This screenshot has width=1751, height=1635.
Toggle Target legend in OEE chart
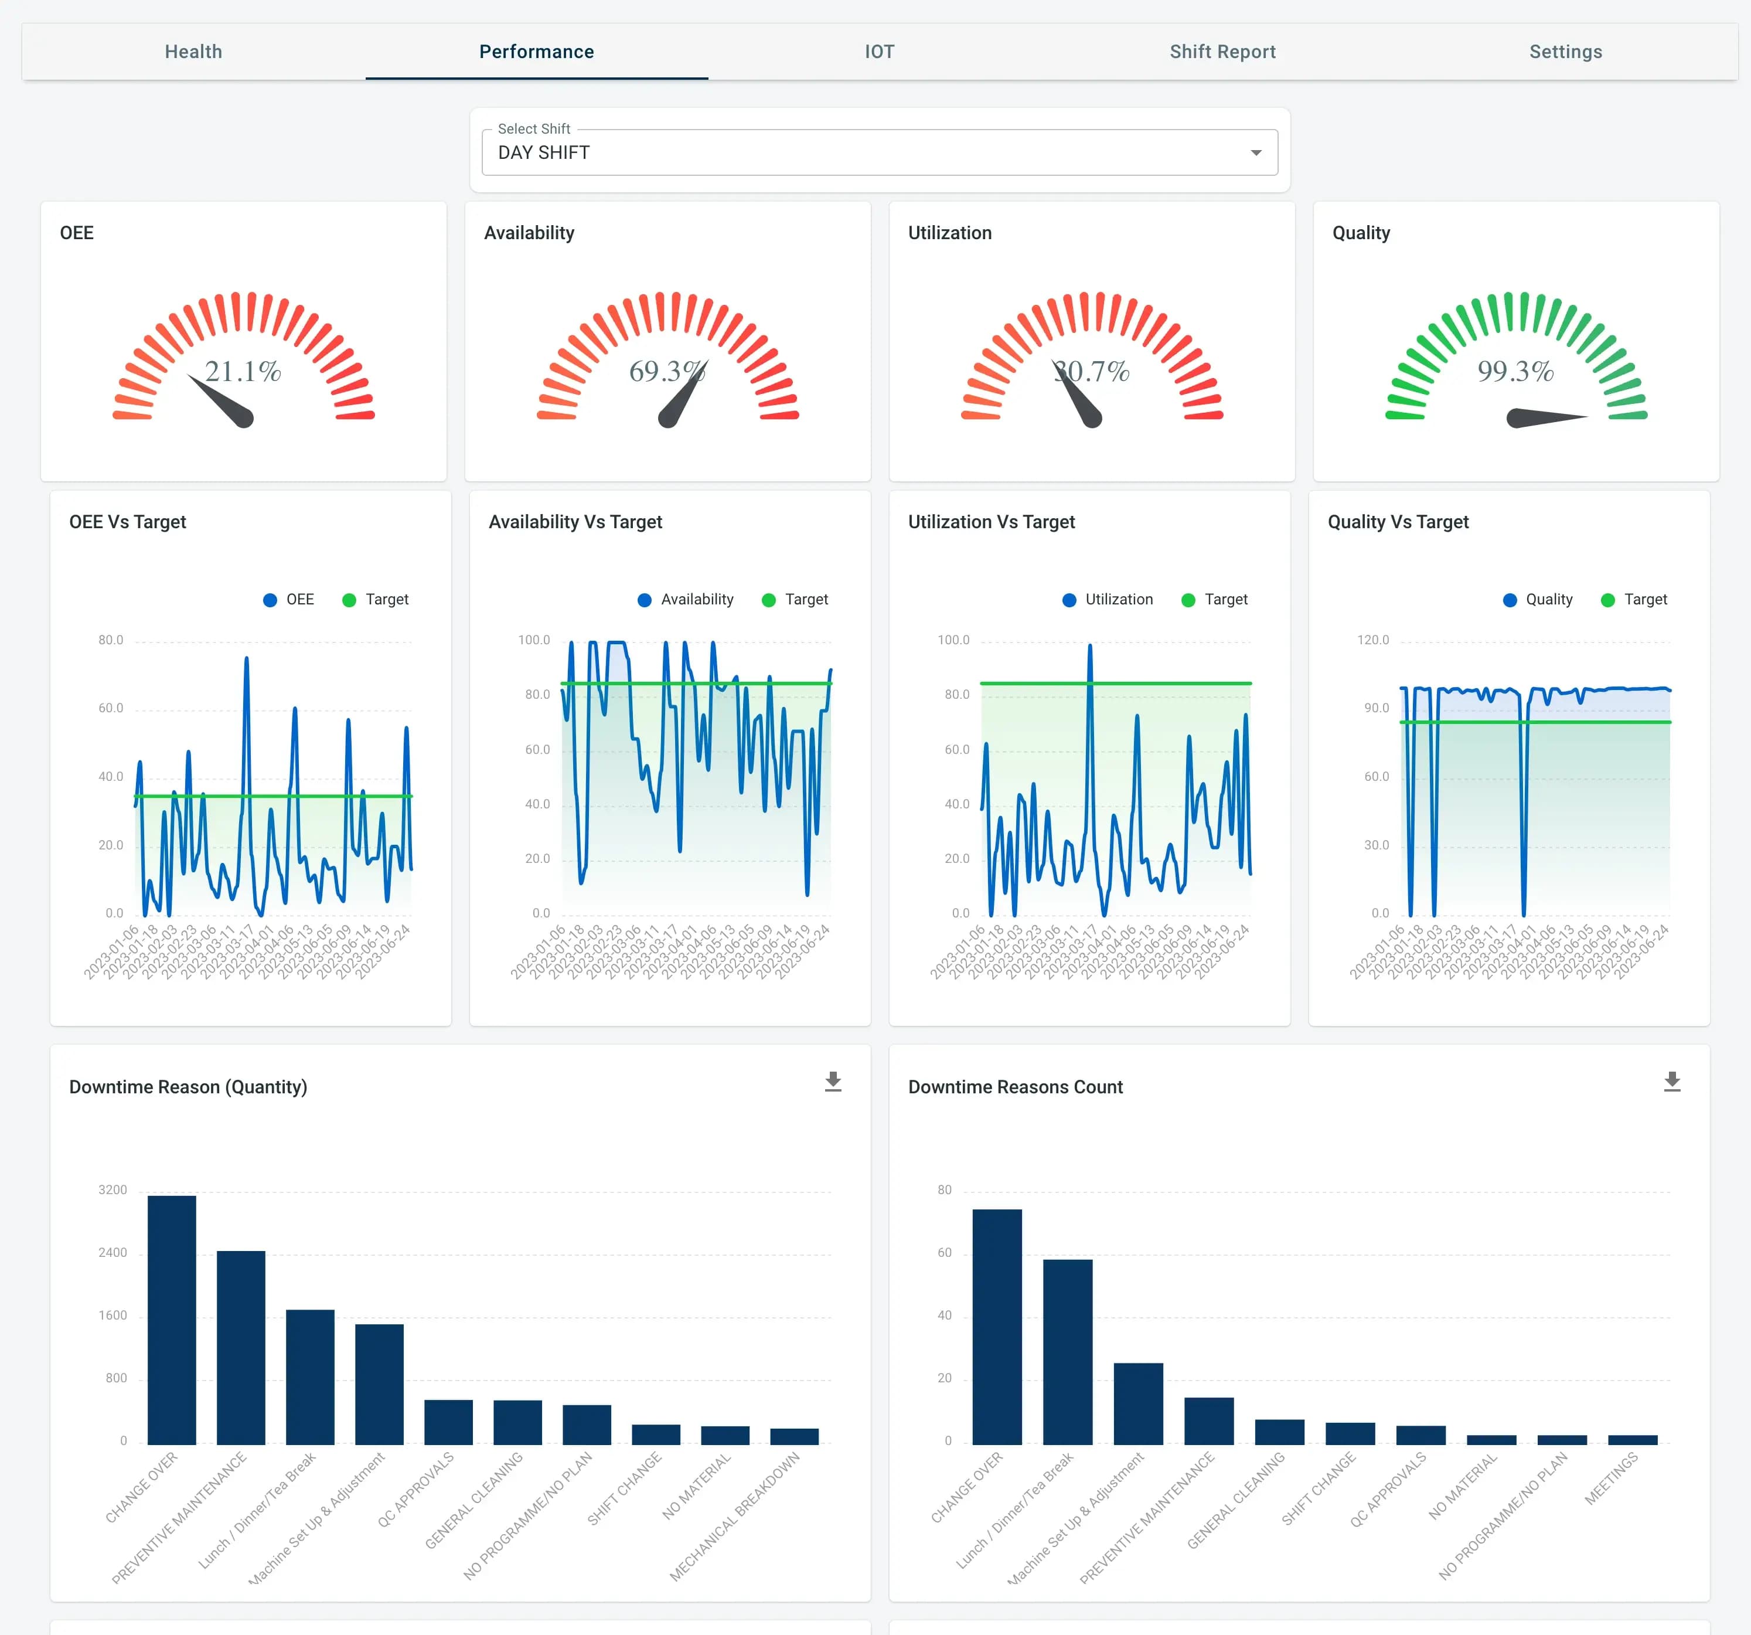[350, 600]
